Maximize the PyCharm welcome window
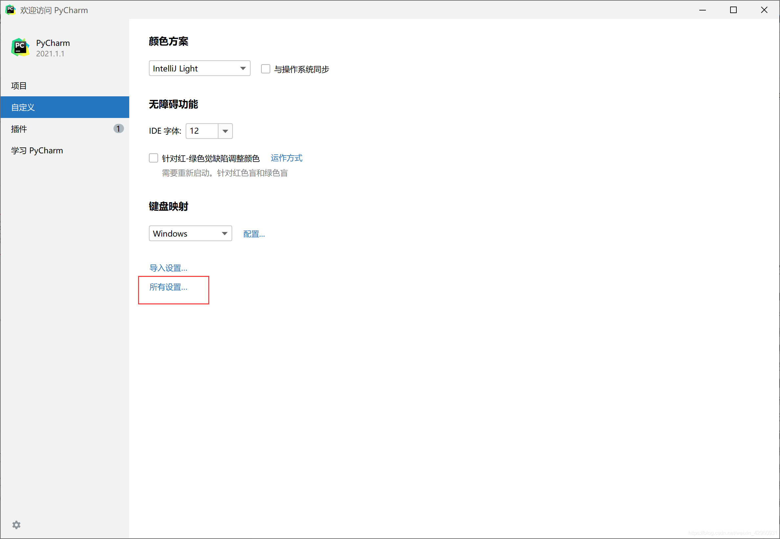Image resolution: width=780 pixels, height=539 pixels. 733,10
